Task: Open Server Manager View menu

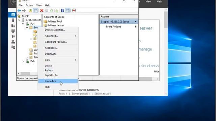Action: coord(148,2)
